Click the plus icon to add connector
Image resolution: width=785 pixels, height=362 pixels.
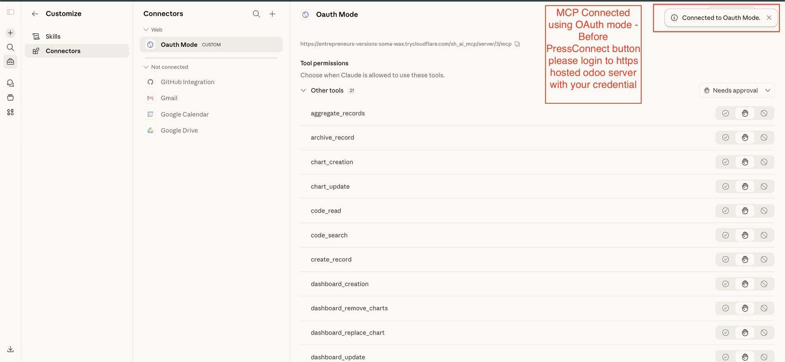[x=272, y=14]
